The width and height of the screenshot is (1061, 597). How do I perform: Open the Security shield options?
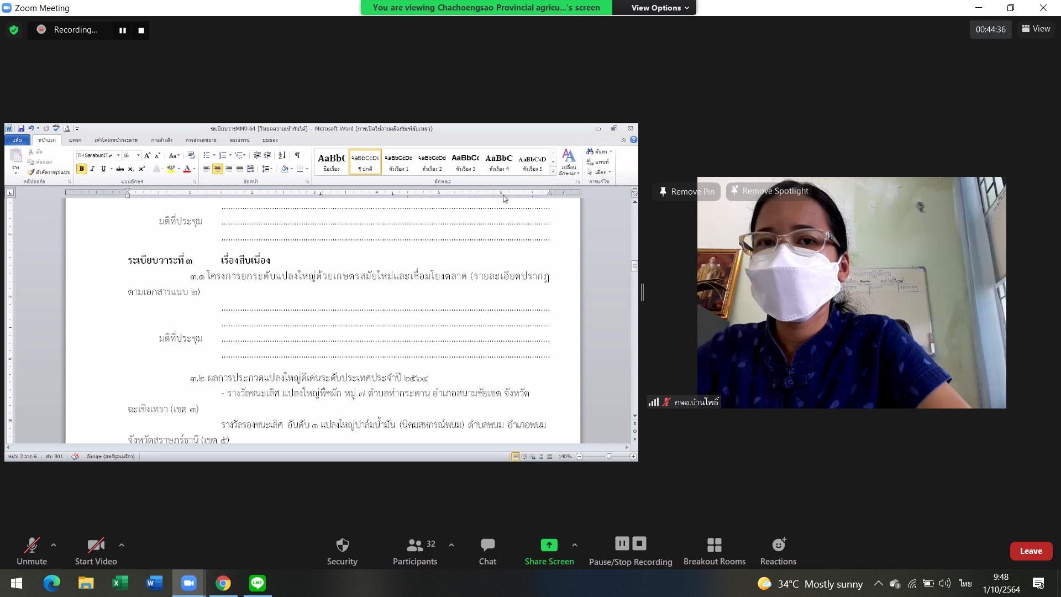342,552
